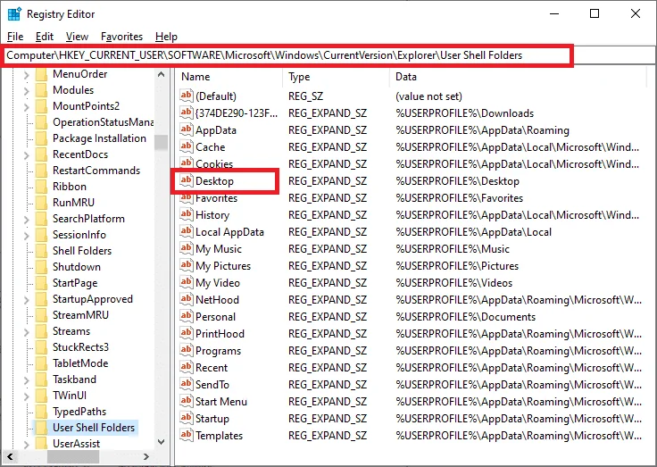The height and width of the screenshot is (467, 657).
Task: Expand the MountPoints2 tree node
Action: [x=27, y=106]
